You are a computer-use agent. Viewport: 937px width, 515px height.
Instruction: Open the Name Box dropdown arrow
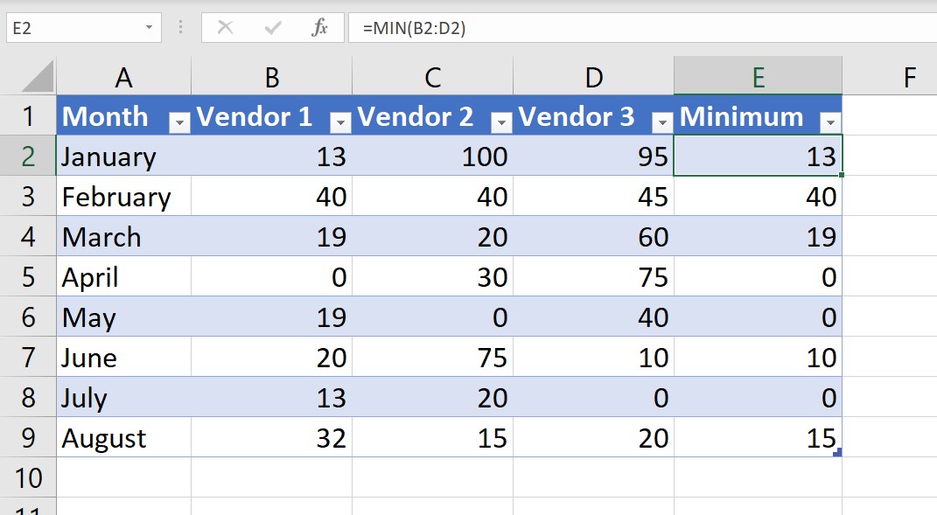(149, 27)
